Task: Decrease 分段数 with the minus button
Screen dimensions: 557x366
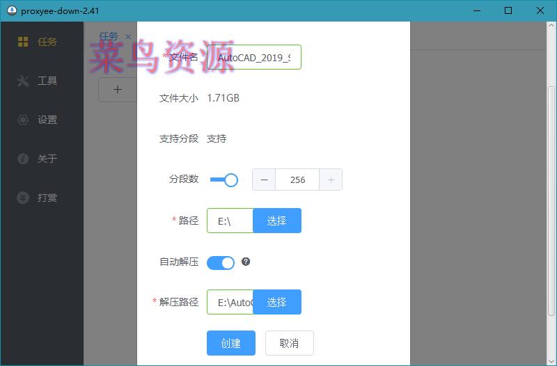Action: coord(264,180)
